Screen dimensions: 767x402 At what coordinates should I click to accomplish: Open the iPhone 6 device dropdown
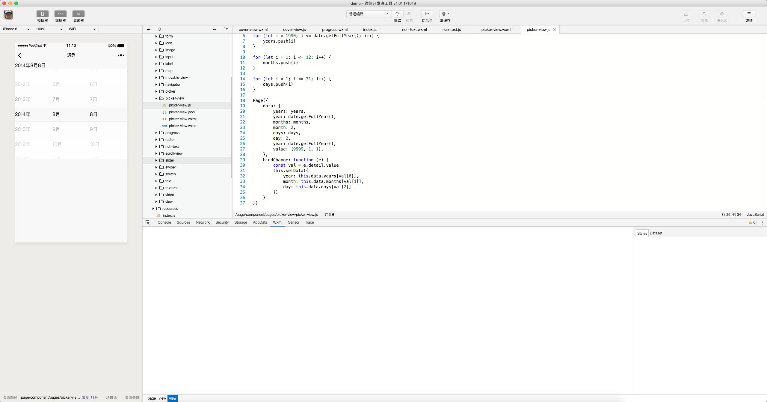coord(16,29)
